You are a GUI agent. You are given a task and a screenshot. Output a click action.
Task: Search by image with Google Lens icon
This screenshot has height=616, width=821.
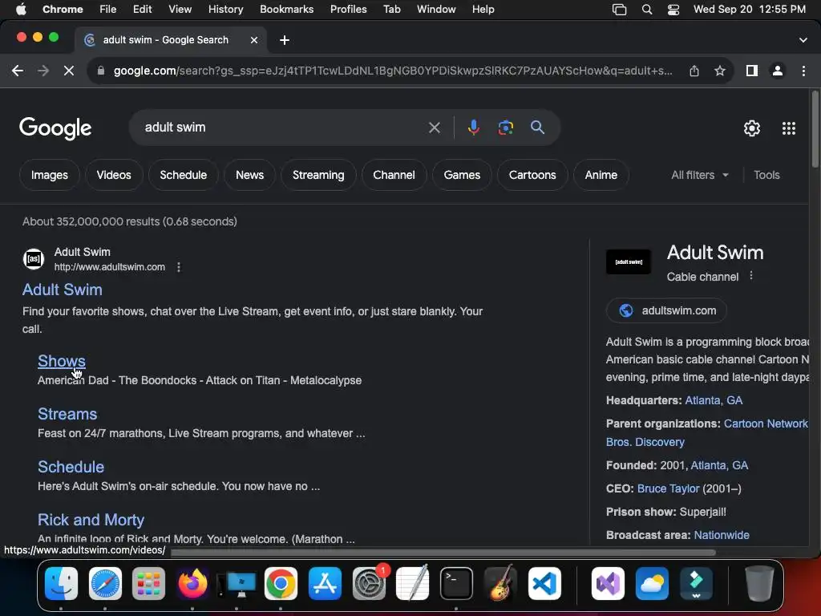click(x=505, y=128)
